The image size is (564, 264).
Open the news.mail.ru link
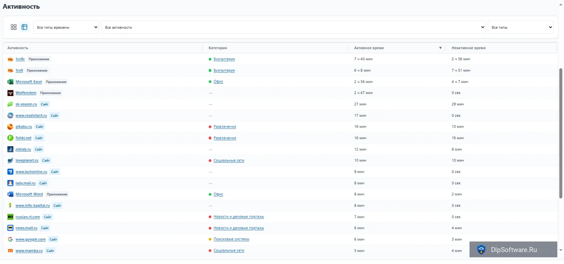tap(26, 228)
